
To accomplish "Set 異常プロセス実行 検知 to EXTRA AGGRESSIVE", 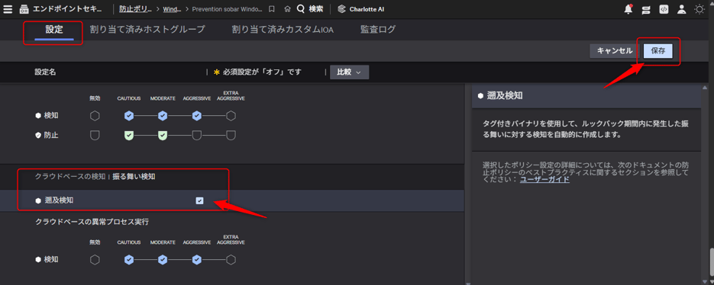I will pyautogui.click(x=231, y=260).
